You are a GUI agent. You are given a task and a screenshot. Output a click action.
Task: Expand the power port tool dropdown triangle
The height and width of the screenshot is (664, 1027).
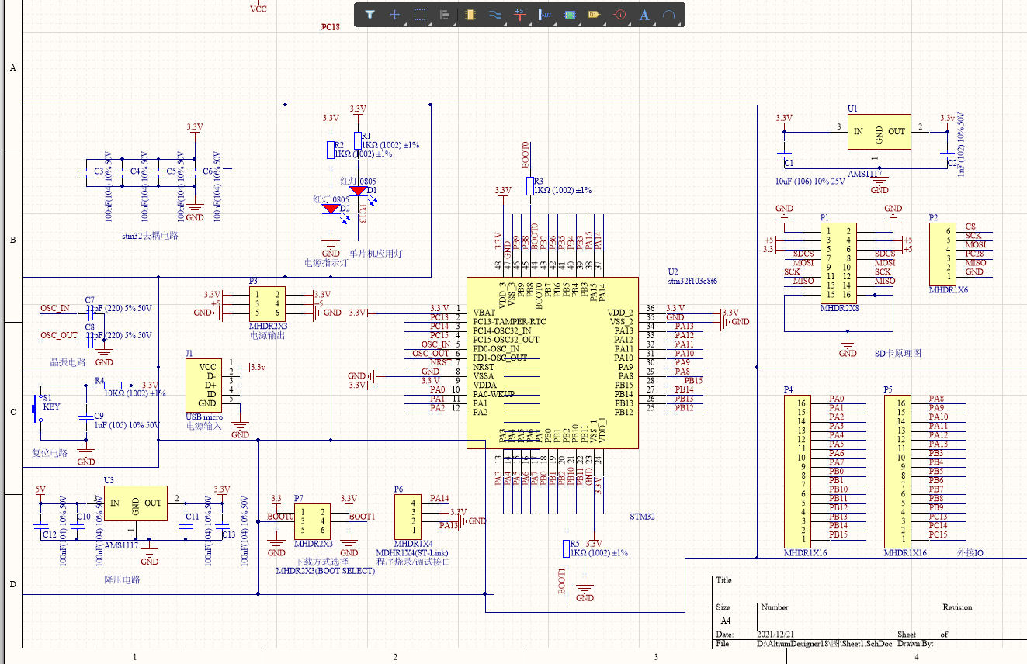click(530, 24)
